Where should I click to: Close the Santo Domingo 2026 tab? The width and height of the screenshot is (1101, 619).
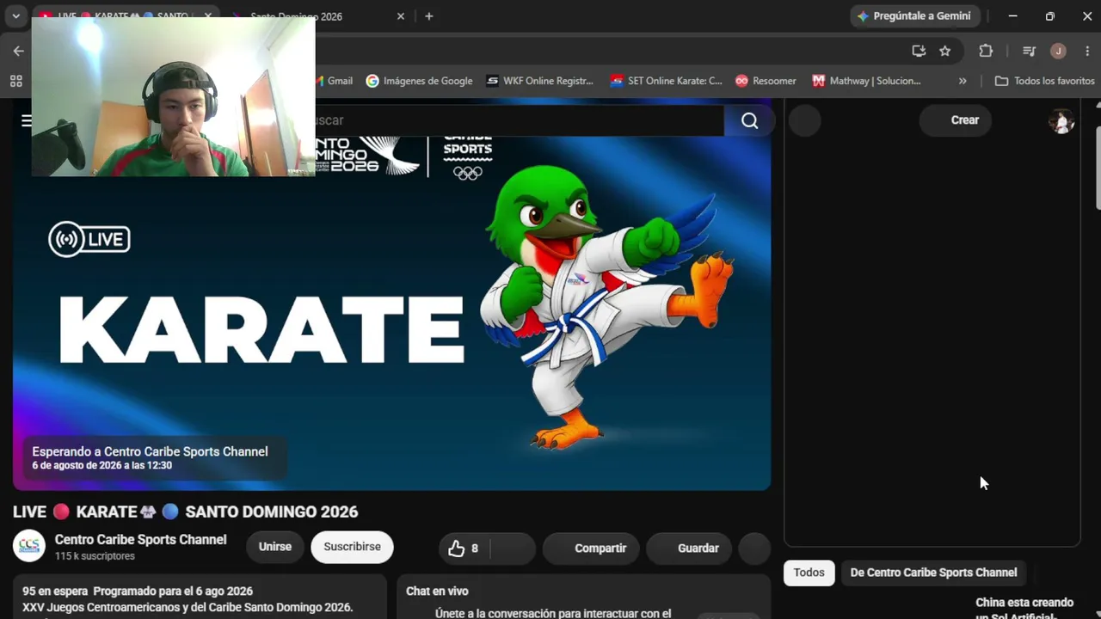[x=400, y=16]
